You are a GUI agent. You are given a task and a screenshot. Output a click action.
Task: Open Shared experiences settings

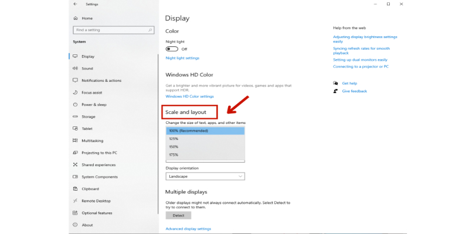[98, 165]
